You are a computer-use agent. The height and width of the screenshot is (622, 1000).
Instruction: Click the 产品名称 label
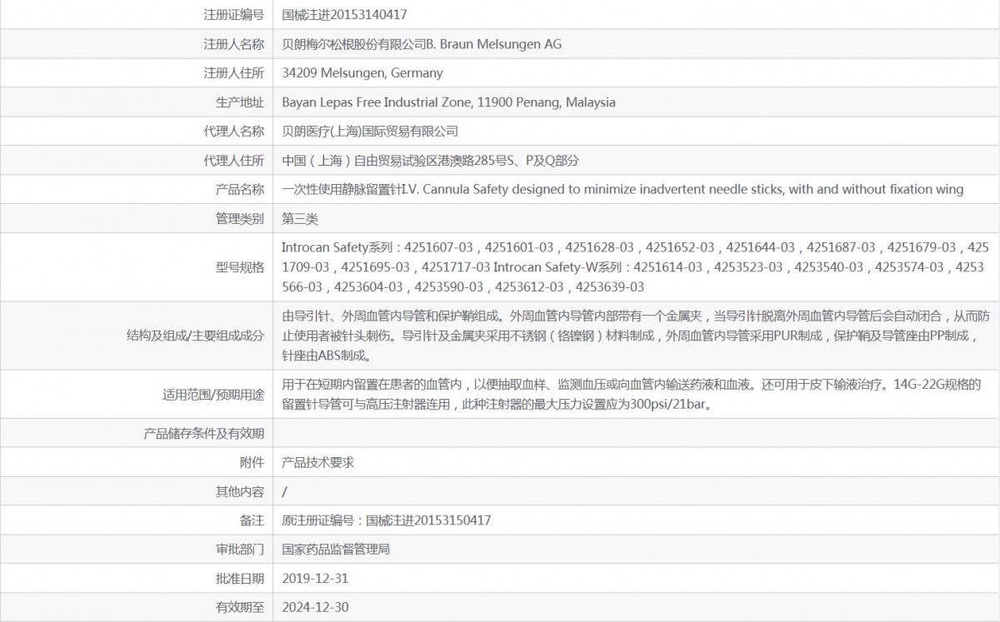pos(240,189)
